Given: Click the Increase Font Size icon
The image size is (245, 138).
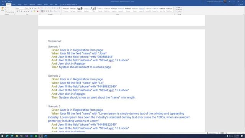Looking at the screenshot, I should coord(31,8).
